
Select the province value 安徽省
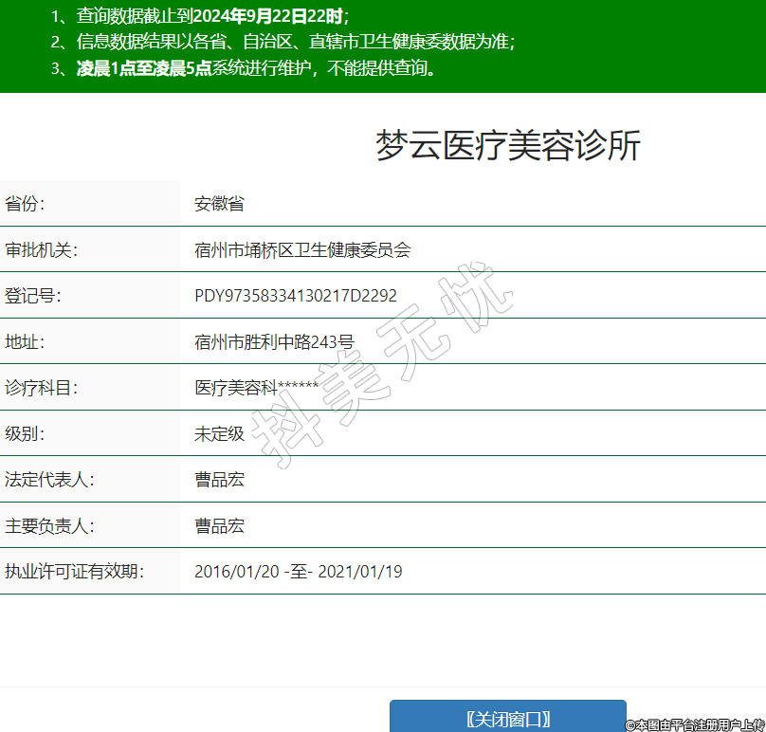219,204
